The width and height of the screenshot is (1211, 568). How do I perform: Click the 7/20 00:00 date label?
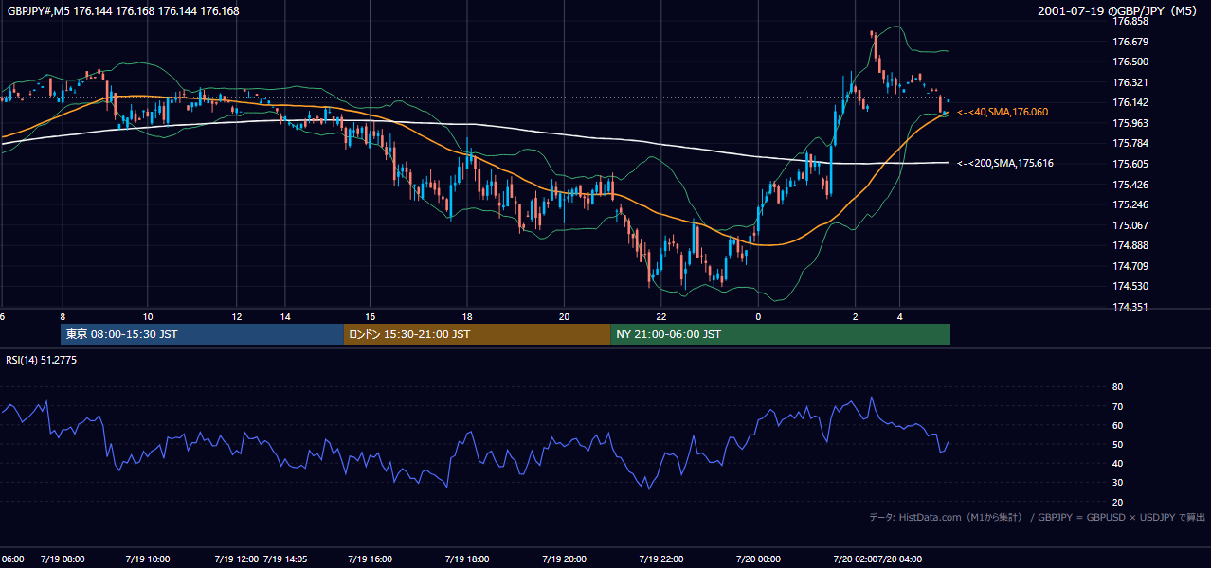pyautogui.click(x=758, y=559)
